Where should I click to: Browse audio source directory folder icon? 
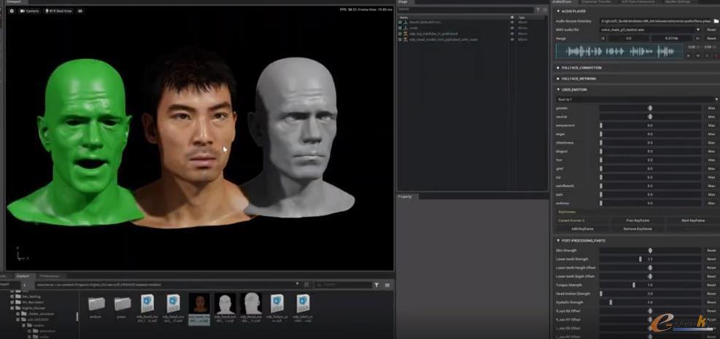(x=716, y=21)
